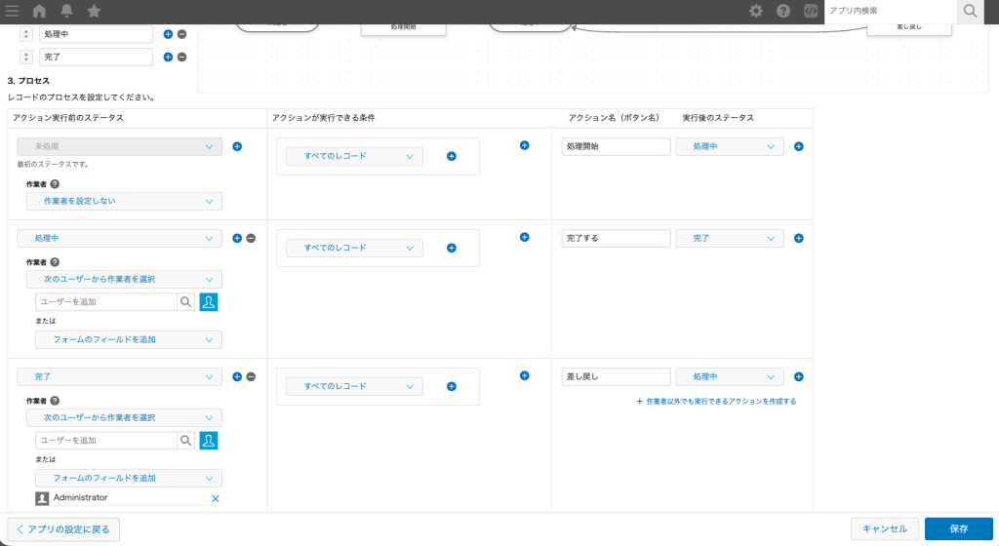The width and height of the screenshot is (999, 546).
Task: Click the search magnifier icon in header
Action: click(971, 11)
